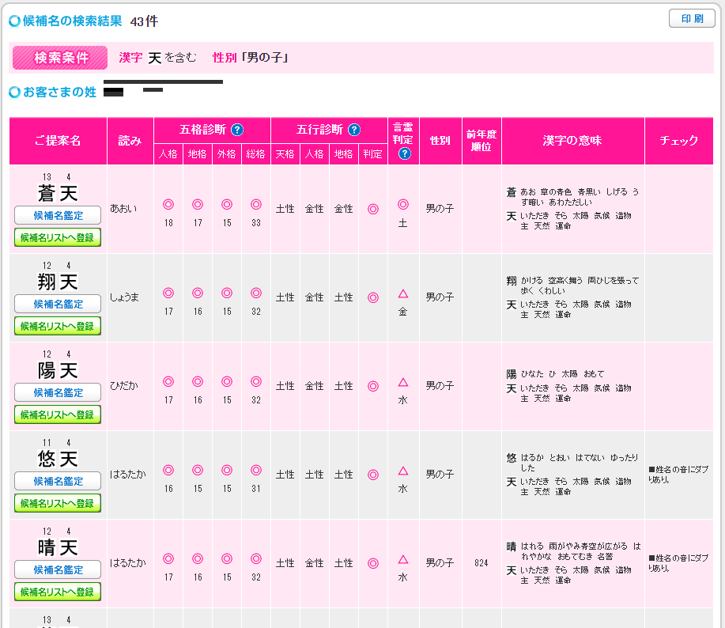Select the name 蒼天
This screenshot has height=628, width=725.
[x=58, y=193]
